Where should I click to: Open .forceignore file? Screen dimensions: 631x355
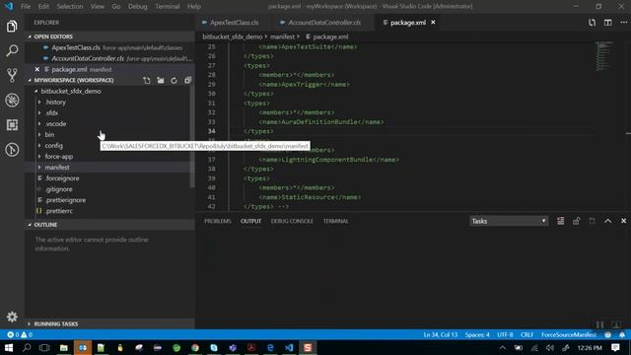(x=62, y=178)
